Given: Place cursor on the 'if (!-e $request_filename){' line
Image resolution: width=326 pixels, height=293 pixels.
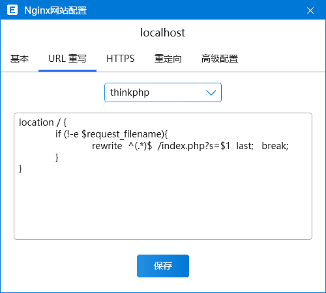Looking at the screenshot, I should pos(111,134).
